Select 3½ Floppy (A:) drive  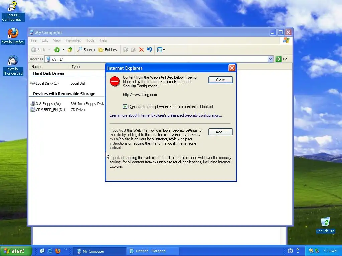pos(45,104)
